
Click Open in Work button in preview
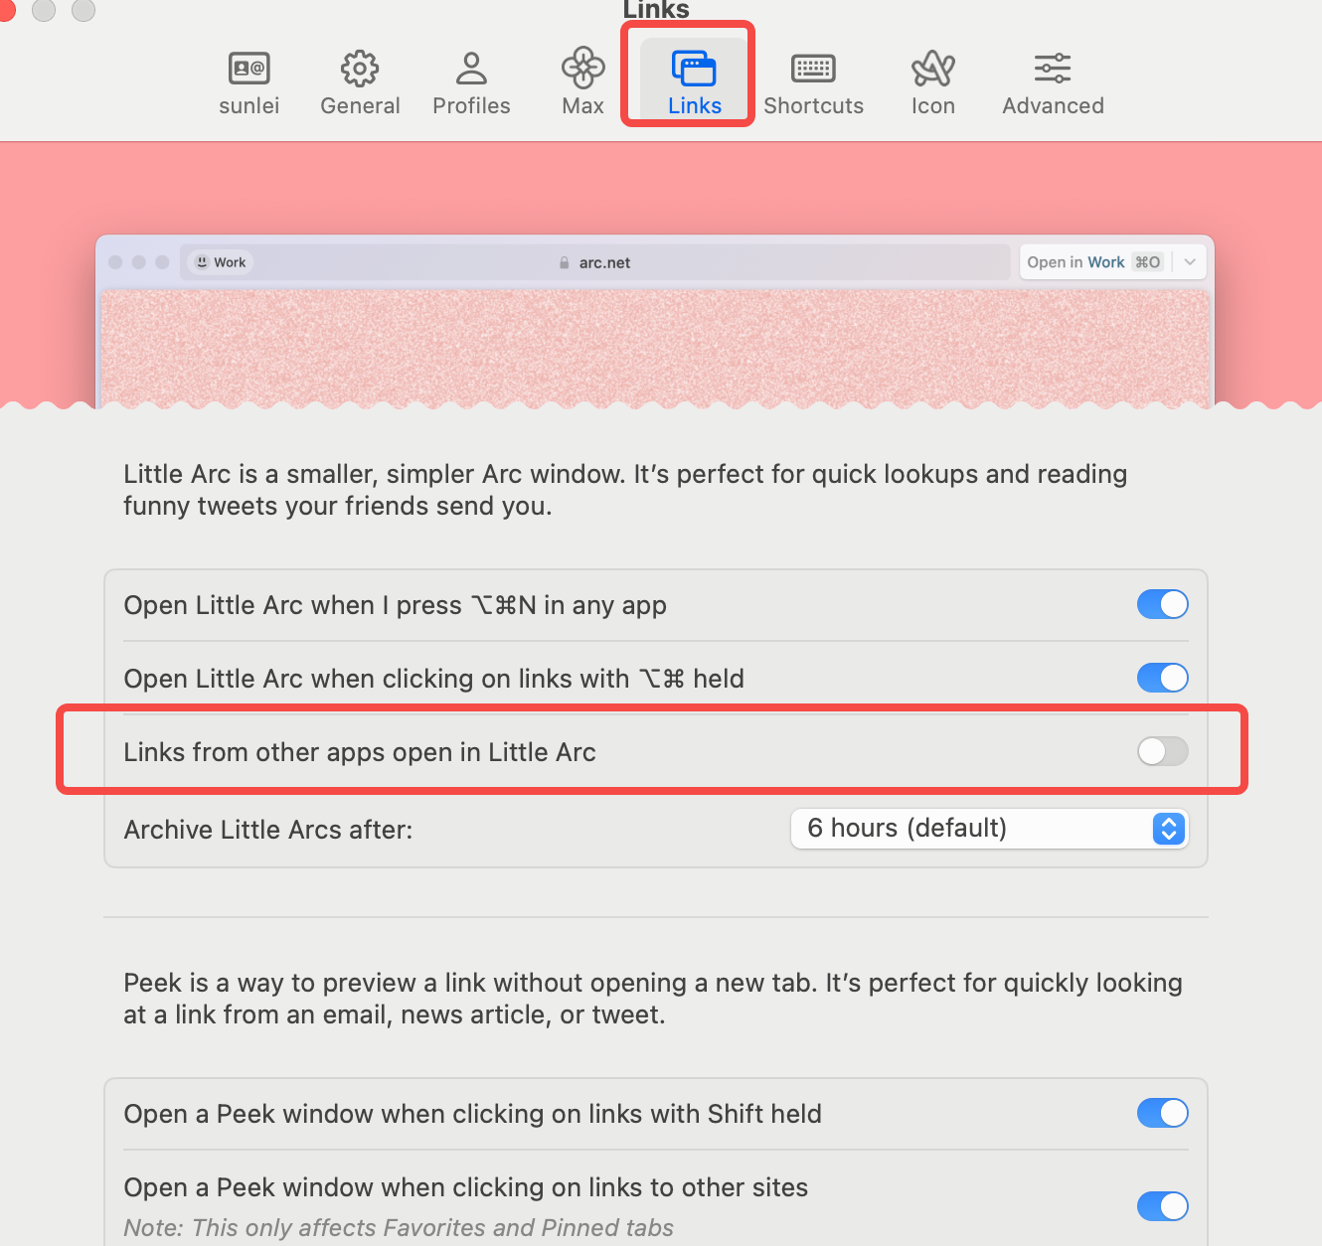click(x=1093, y=262)
